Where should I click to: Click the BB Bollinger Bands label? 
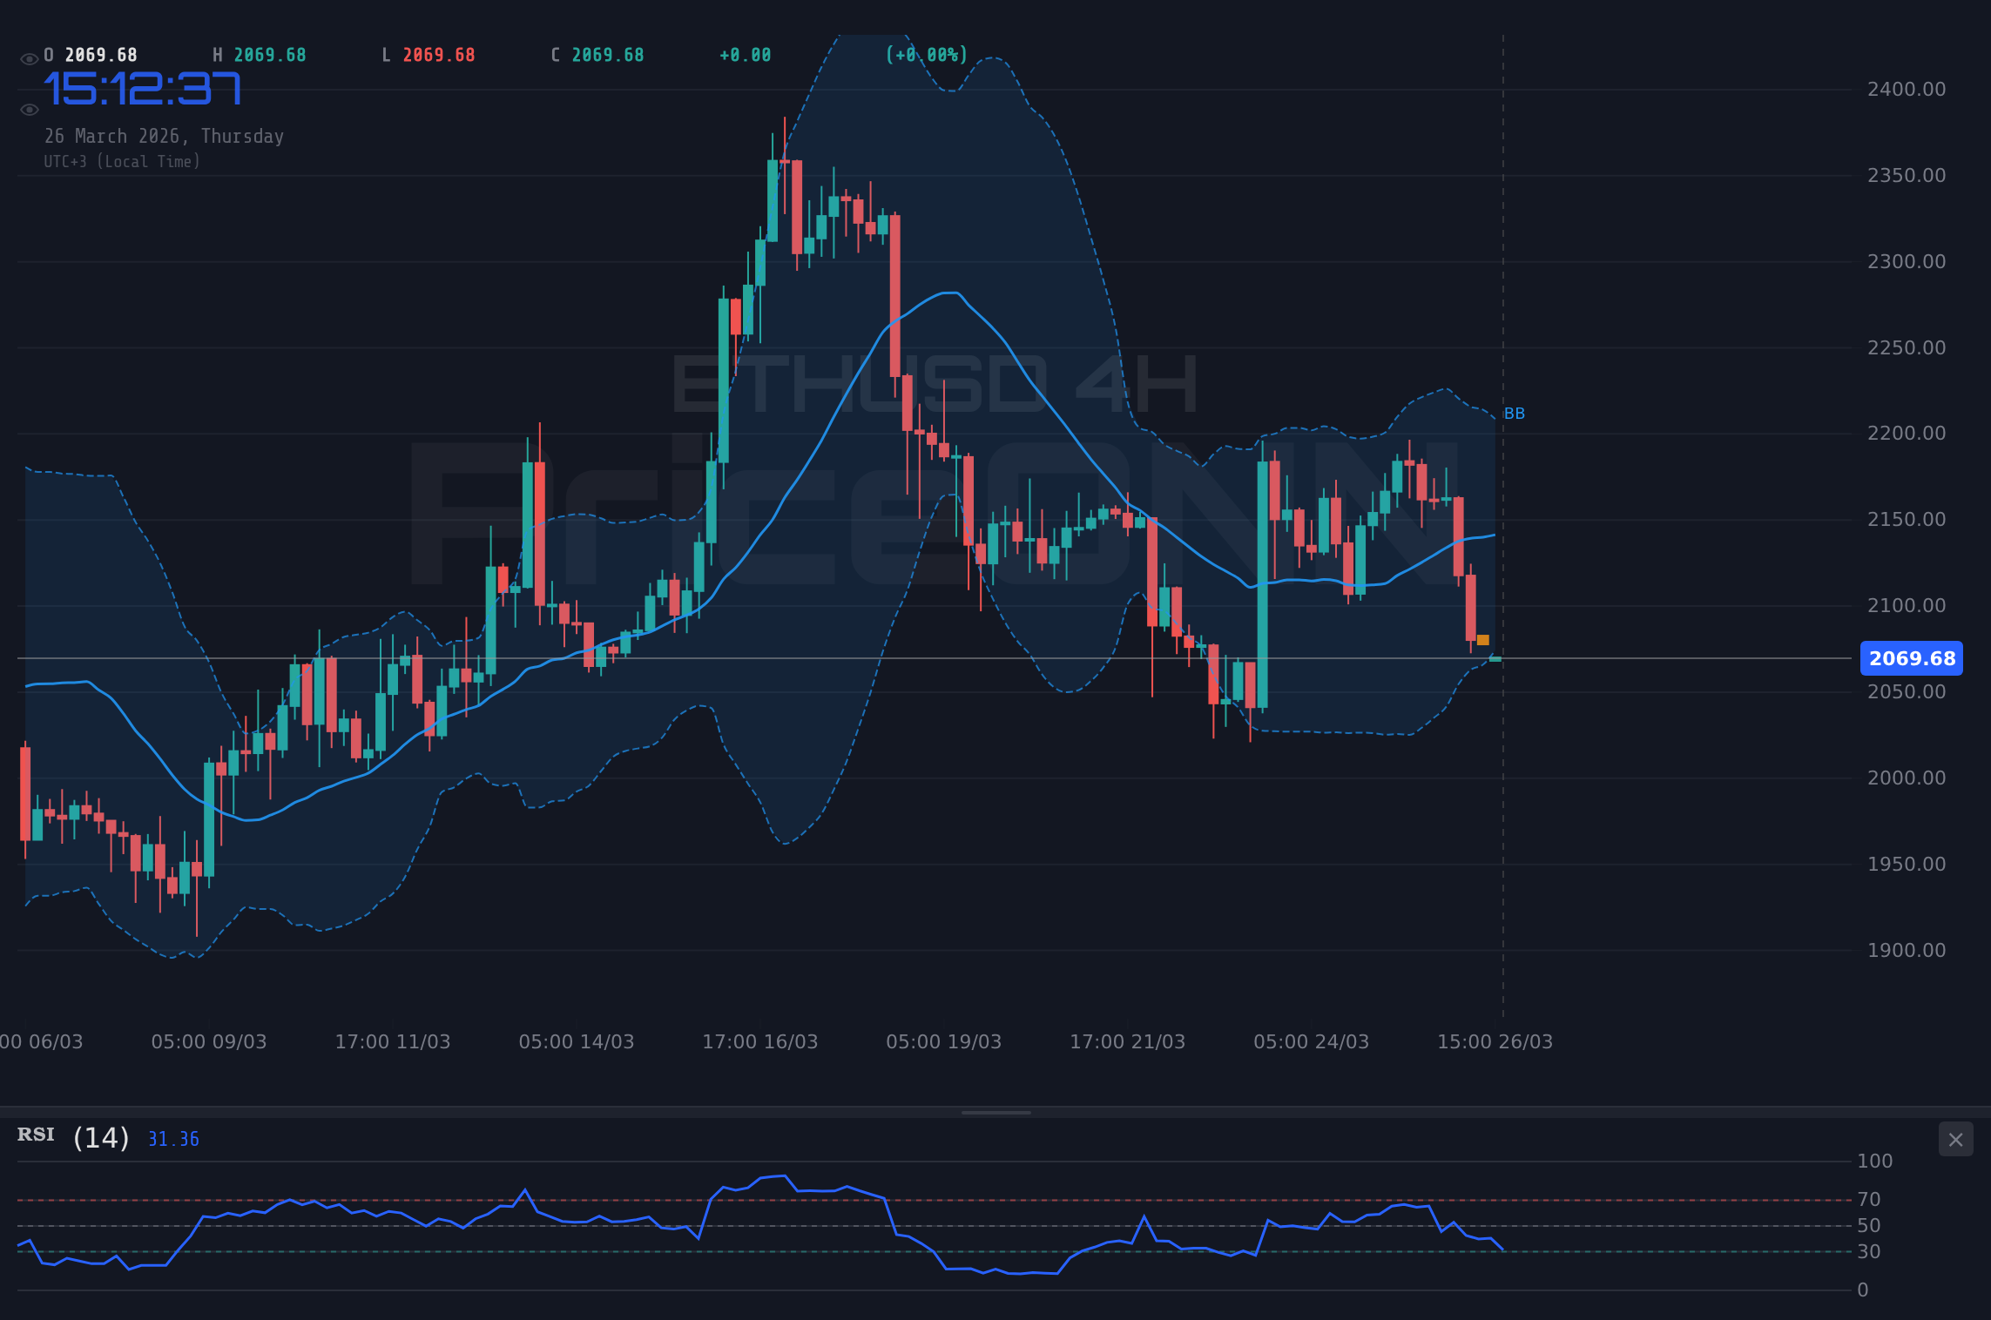(1515, 414)
